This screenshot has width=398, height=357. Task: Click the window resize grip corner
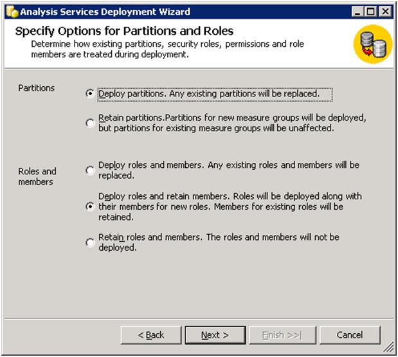click(389, 347)
